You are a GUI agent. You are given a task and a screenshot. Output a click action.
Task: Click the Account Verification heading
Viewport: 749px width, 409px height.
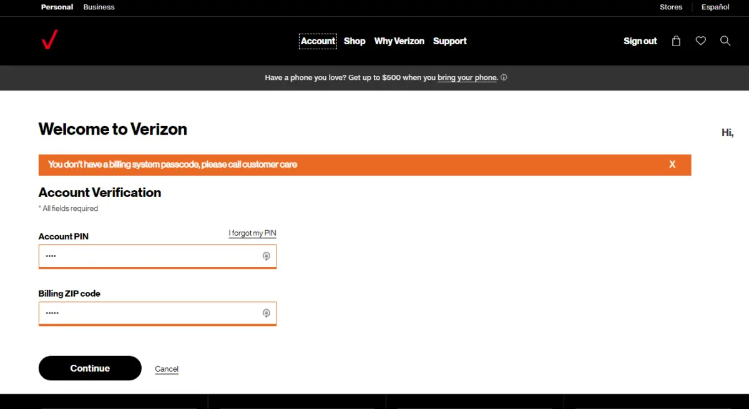[x=100, y=193]
